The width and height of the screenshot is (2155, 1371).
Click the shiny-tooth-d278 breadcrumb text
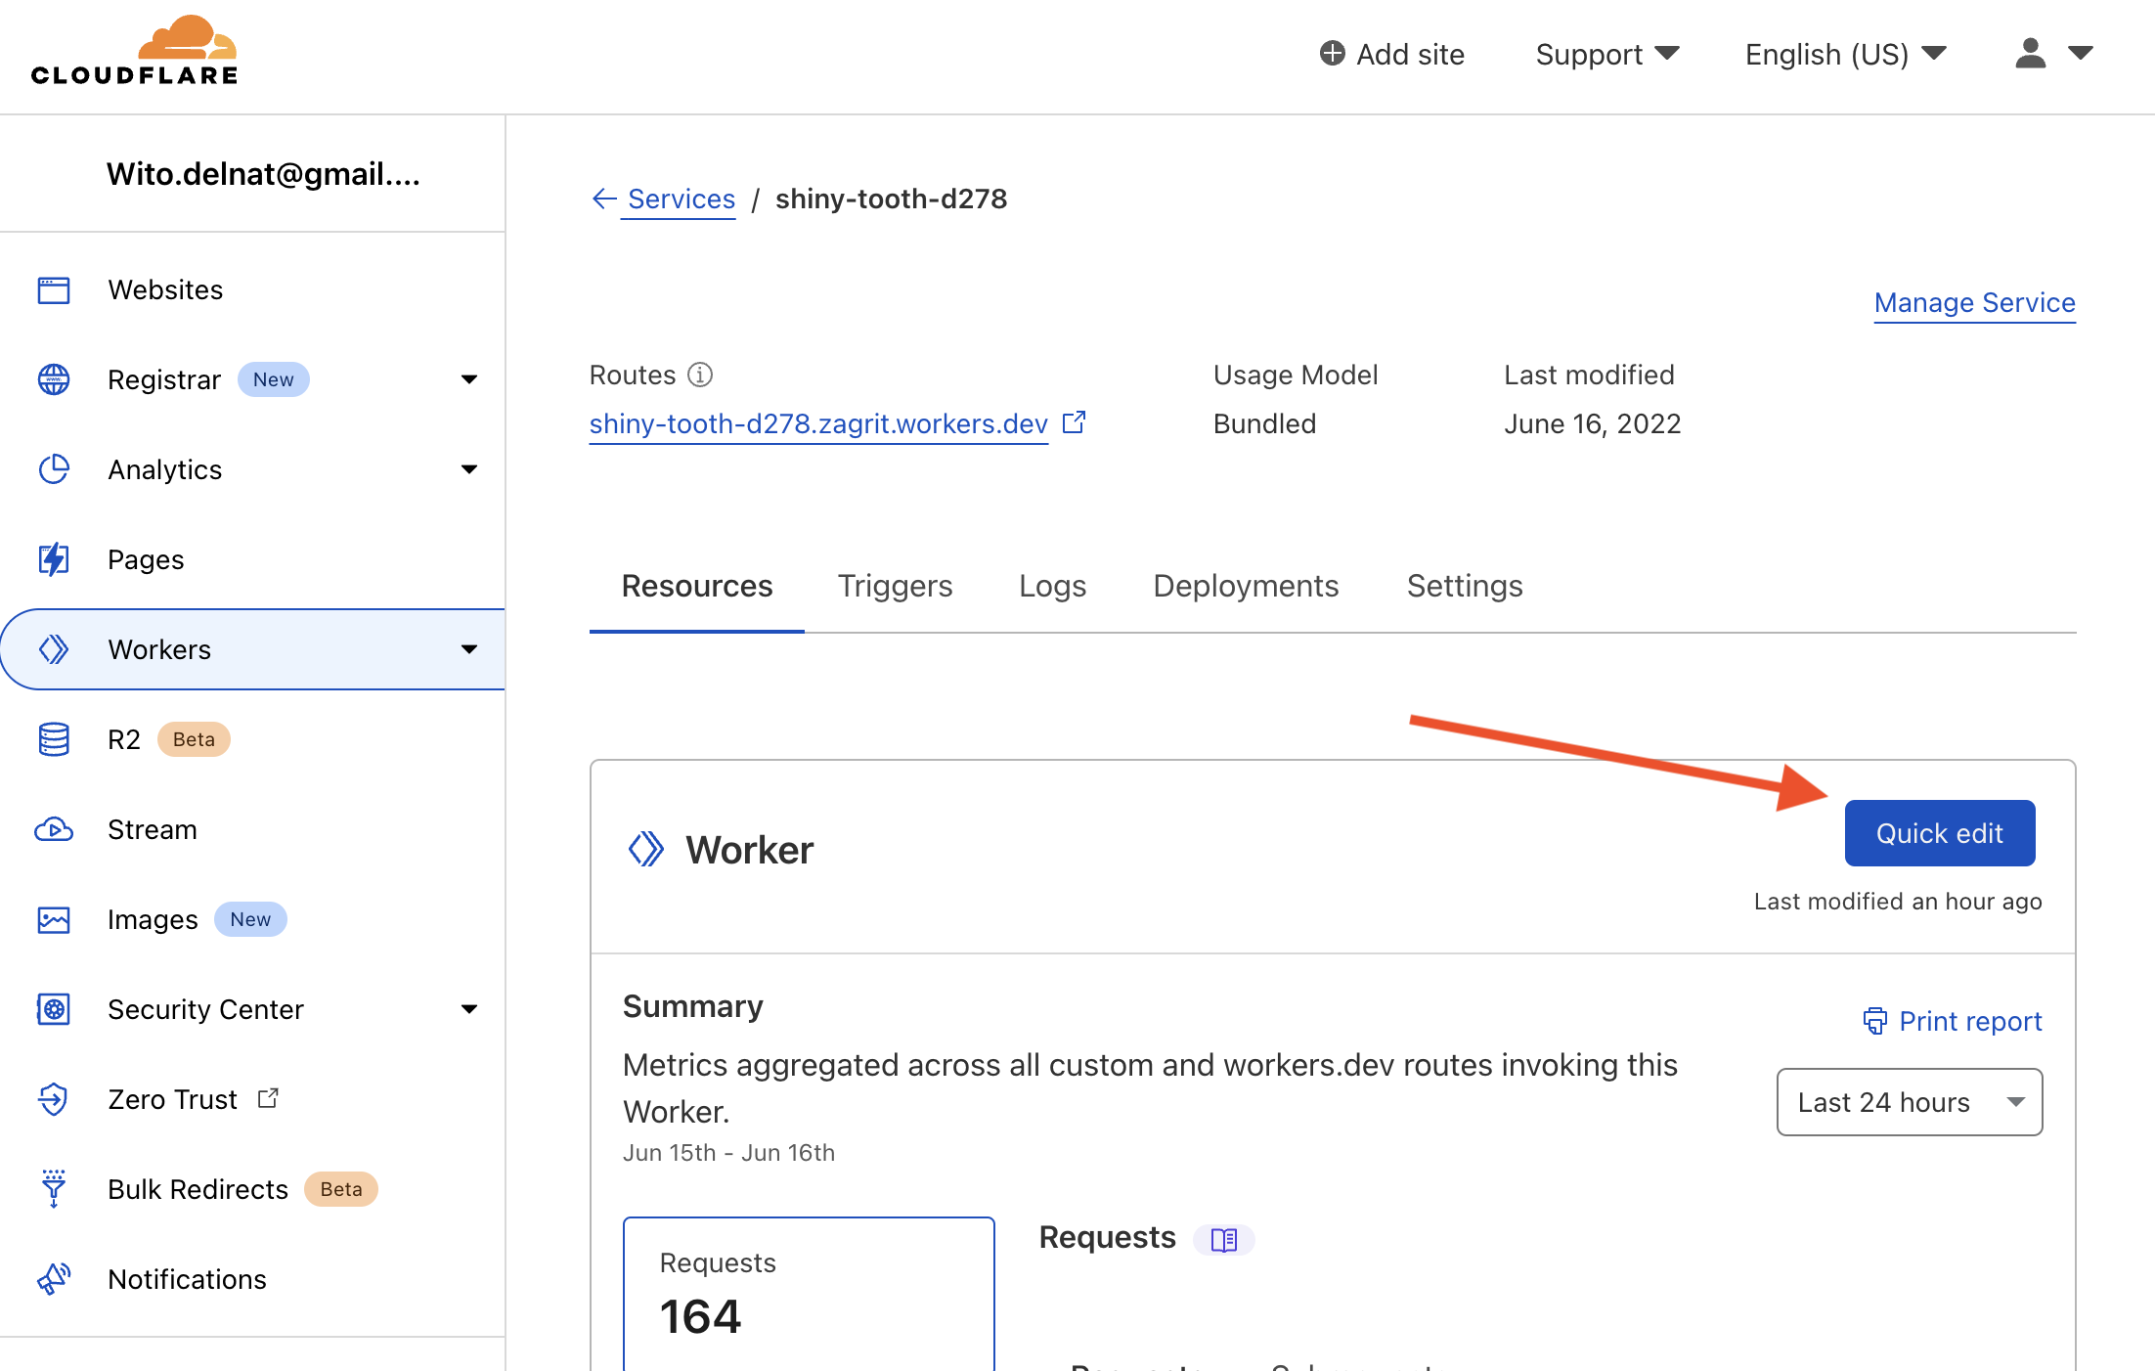click(x=891, y=199)
